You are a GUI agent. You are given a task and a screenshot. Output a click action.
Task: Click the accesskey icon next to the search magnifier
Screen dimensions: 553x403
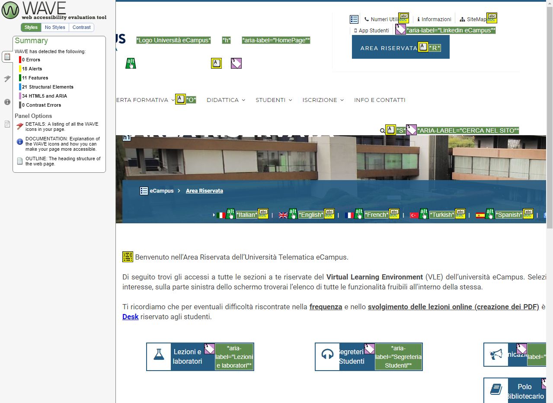coord(390,130)
